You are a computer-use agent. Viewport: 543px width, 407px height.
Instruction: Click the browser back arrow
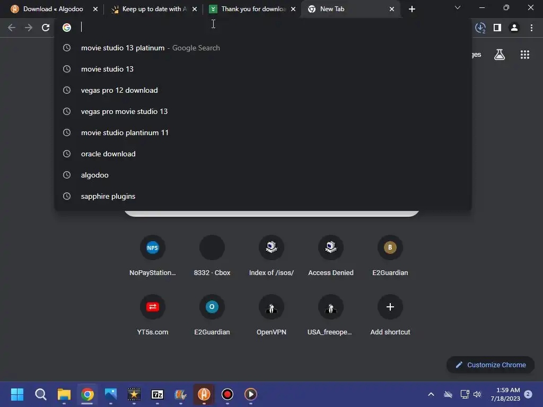(12, 28)
